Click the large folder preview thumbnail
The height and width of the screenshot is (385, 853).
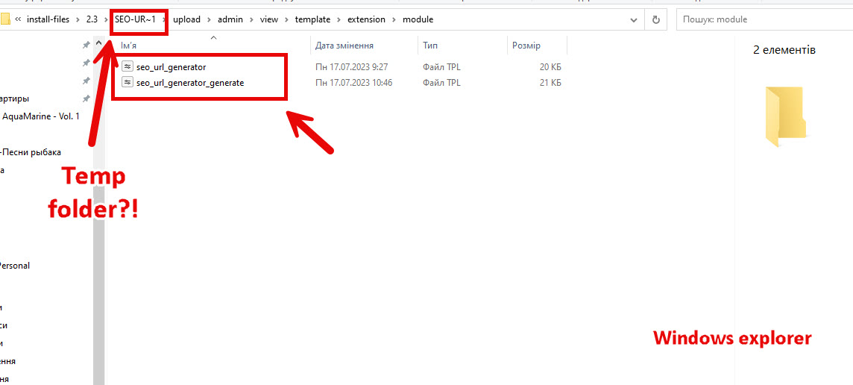(784, 116)
